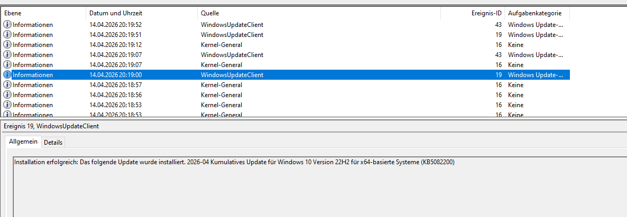627x217 pixels.
Task: Click info icon of highlighted 20:19:00 event
Action: pos(7,74)
